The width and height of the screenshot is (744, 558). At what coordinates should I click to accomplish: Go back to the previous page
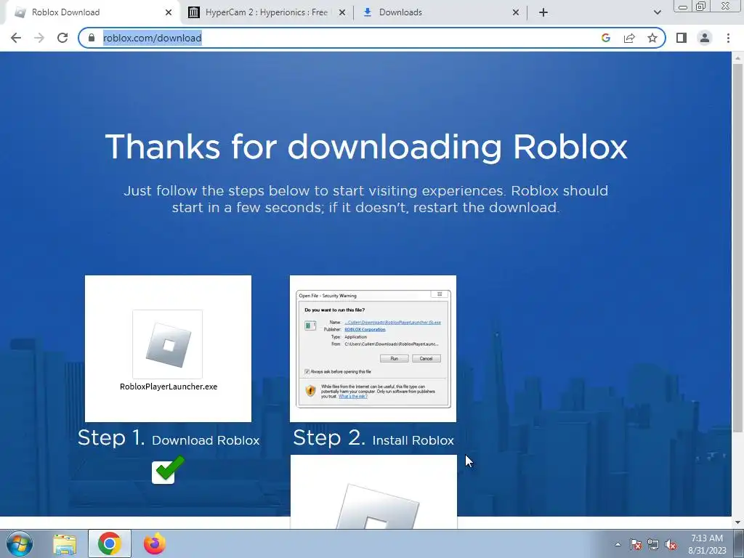[x=16, y=38]
